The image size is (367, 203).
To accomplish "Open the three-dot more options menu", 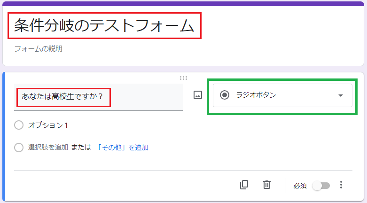I will 341,185.
